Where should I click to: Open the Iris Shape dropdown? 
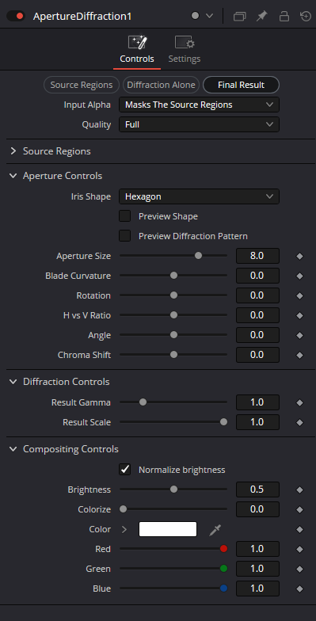click(200, 196)
